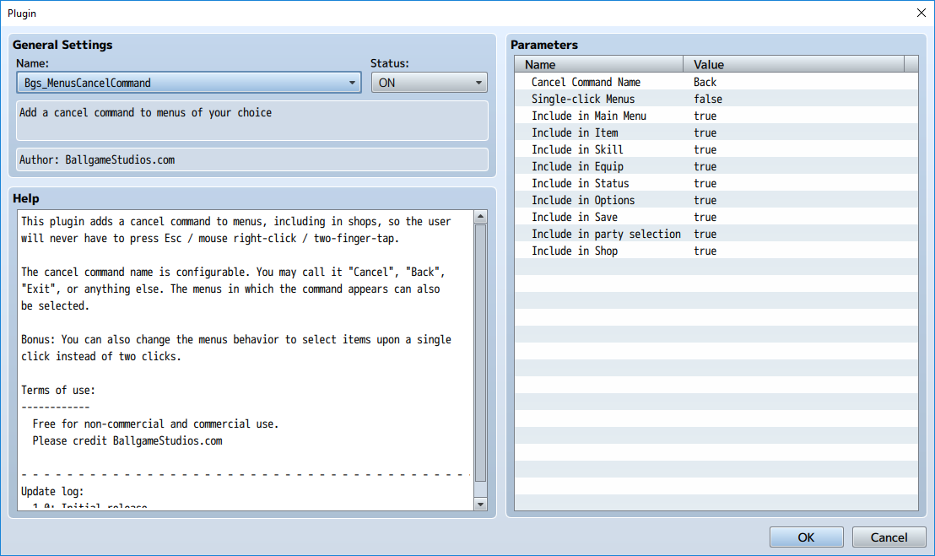Select the Include in Main Menu parameter
Screen dimensions: 935x556
(x=716, y=116)
